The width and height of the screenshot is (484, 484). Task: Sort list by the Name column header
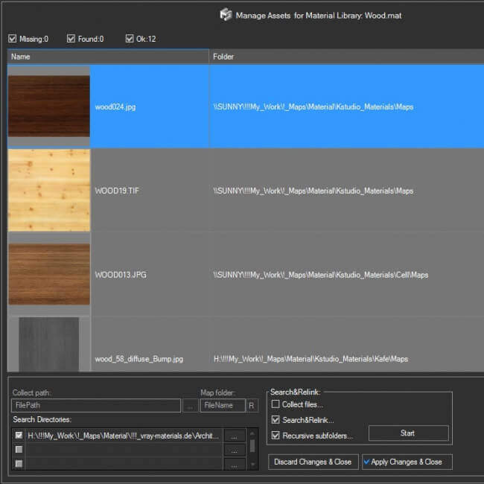pyautogui.click(x=108, y=57)
